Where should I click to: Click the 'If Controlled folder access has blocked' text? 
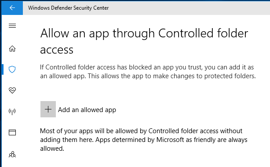click(96, 67)
